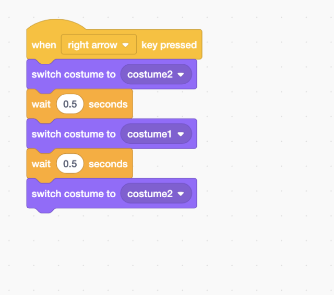334x295 pixels.
Task: Select the middle "switch costume to" block label
Action: coord(74,134)
